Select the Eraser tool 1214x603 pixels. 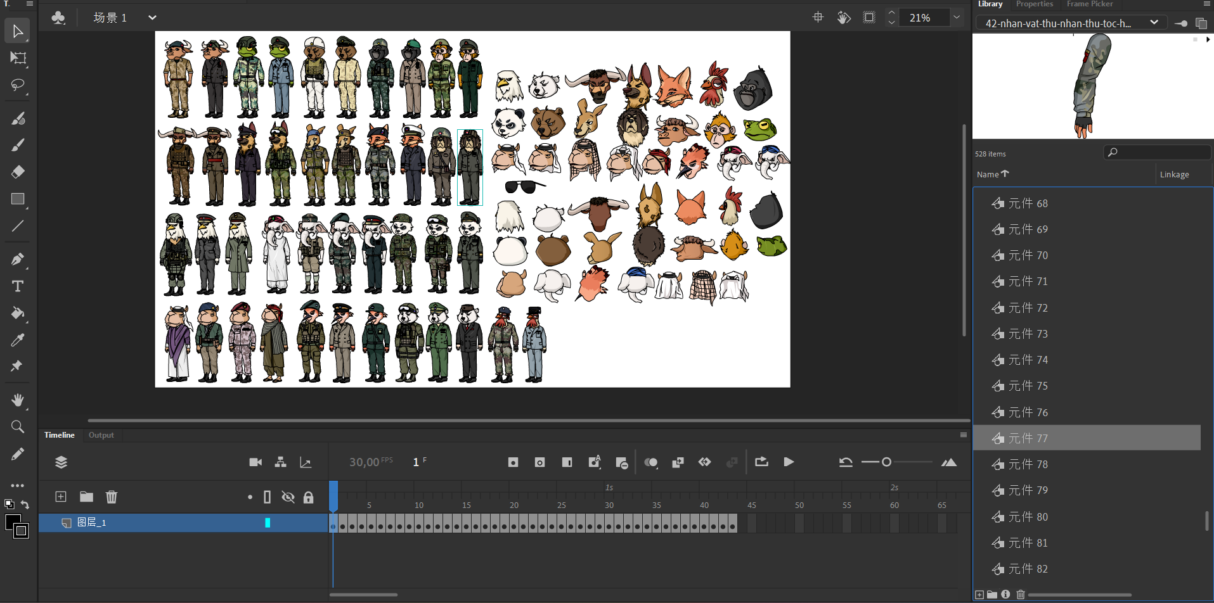click(17, 172)
